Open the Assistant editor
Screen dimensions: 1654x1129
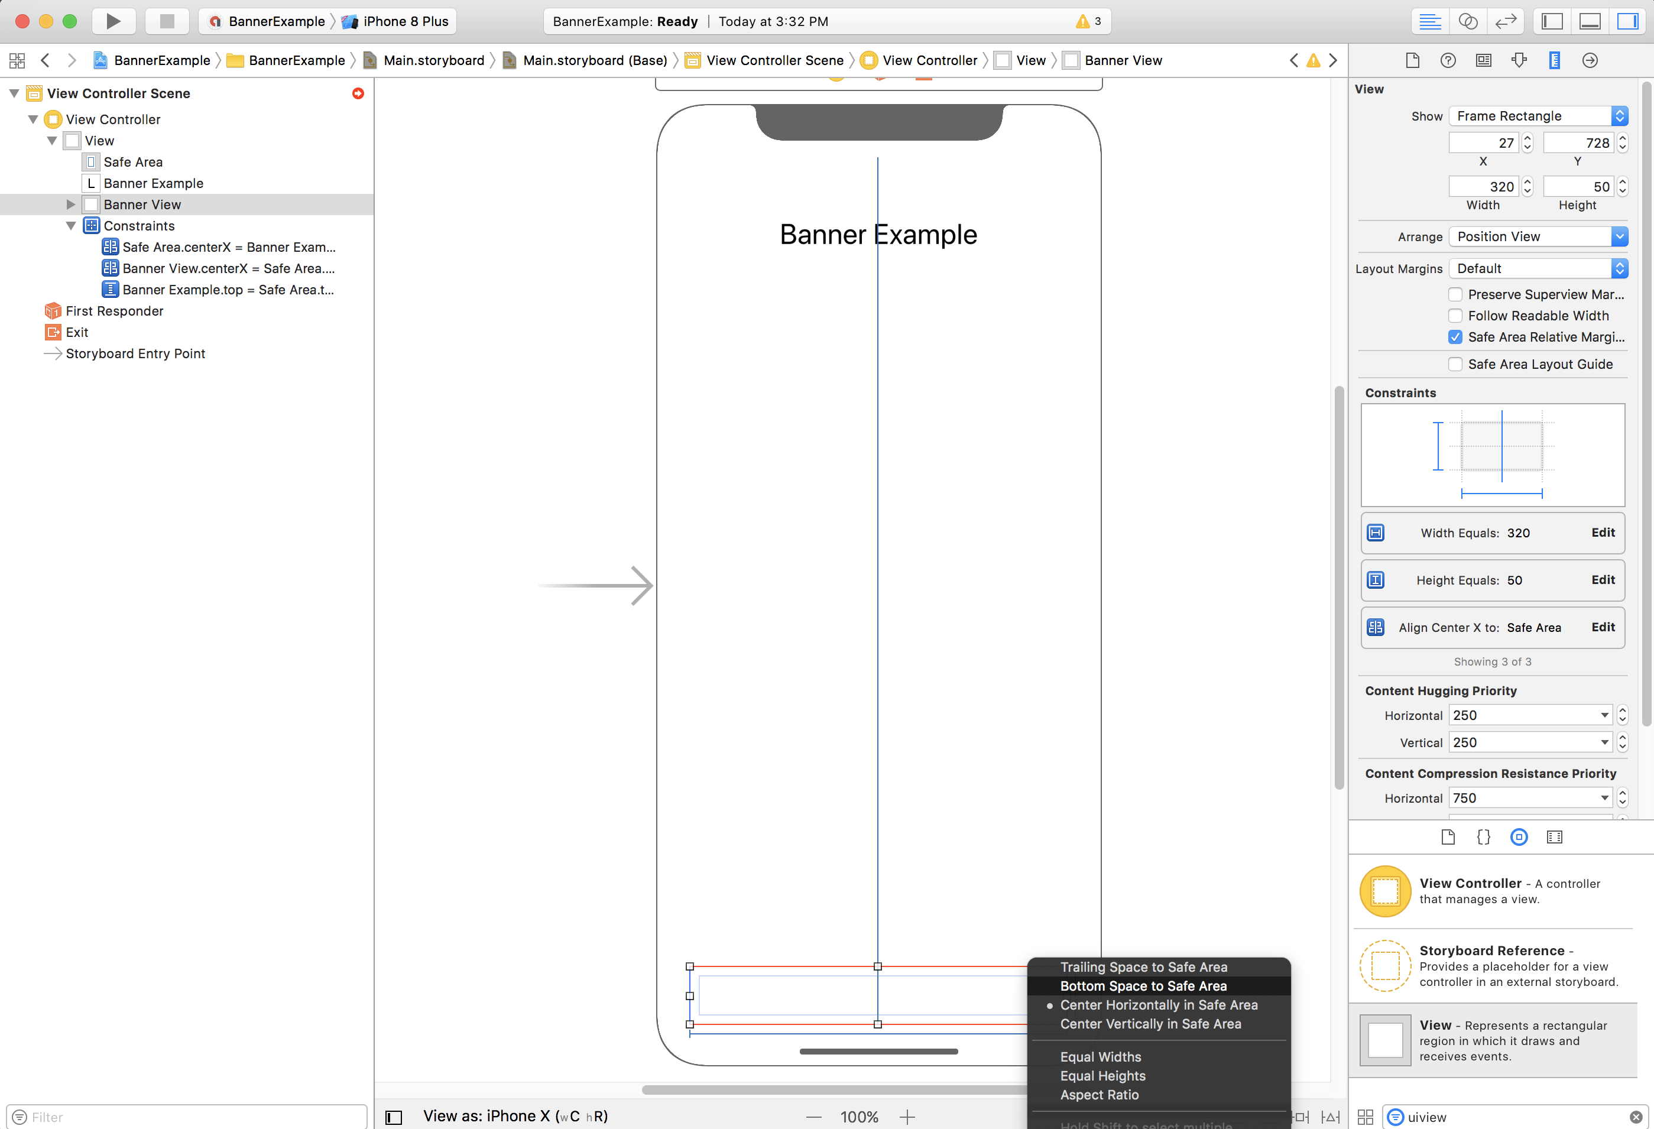pos(1468,21)
